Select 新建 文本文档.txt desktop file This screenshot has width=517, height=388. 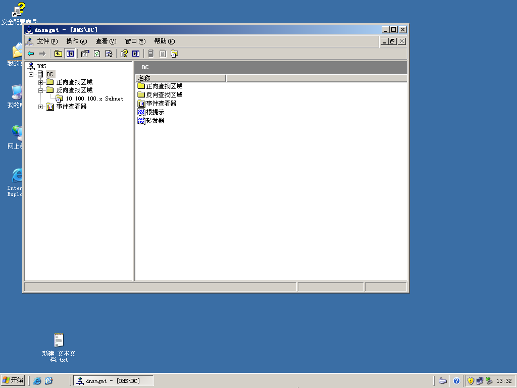[59, 348]
